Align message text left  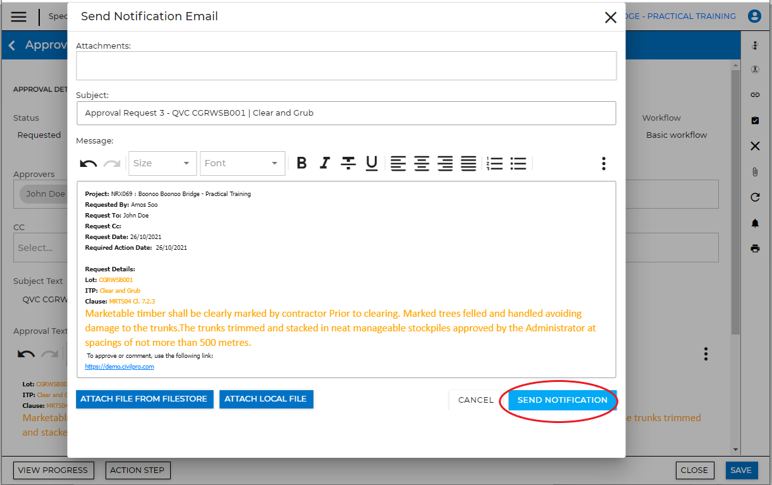398,163
